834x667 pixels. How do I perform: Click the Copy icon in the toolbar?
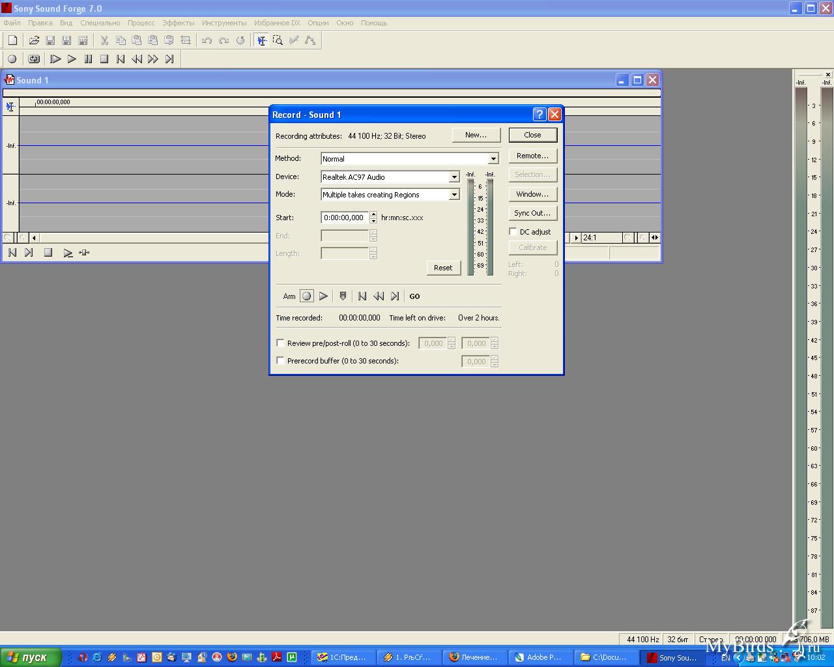click(121, 40)
